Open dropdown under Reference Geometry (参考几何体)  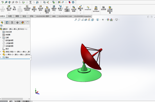[x=60, y=13]
